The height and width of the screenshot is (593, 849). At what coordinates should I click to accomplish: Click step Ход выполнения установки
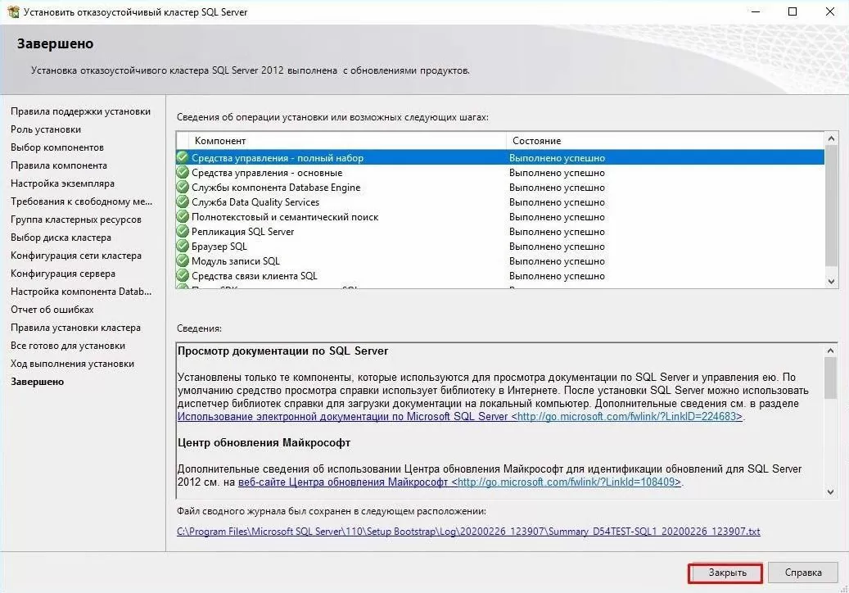click(x=73, y=364)
